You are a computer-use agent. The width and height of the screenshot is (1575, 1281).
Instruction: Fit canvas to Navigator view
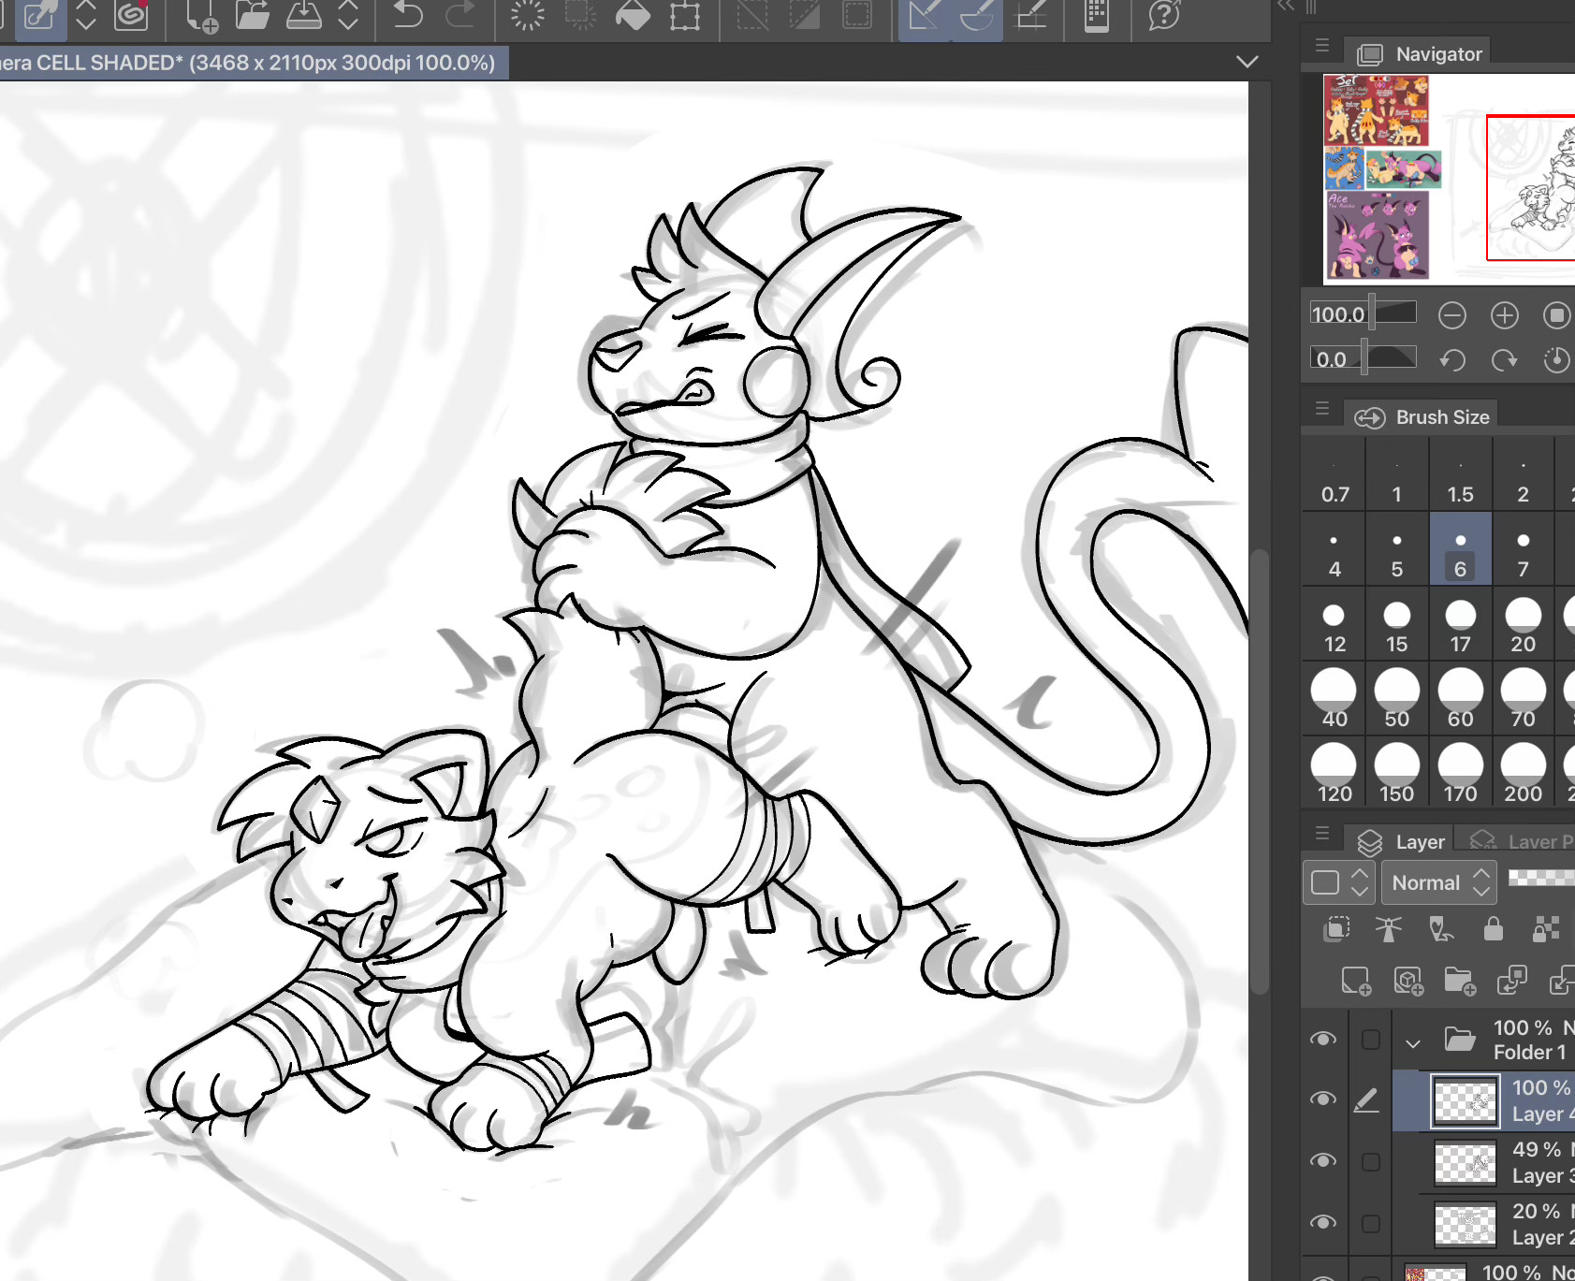[x=1557, y=315]
